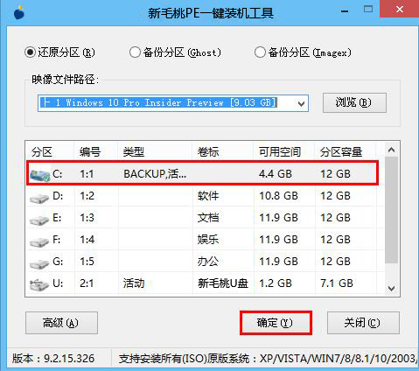Click the blue peach app logo icon
This screenshot has height=371, width=419.
coord(19,12)
